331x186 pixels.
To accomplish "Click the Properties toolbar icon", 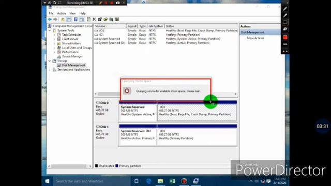I will click(x=100, y=20).
